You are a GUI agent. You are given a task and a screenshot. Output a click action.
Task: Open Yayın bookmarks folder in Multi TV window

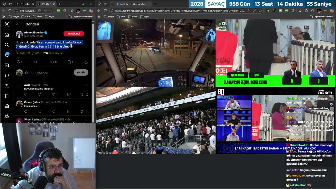145,17
